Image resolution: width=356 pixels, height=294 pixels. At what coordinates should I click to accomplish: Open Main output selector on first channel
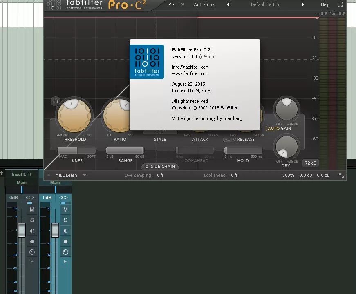22,183
